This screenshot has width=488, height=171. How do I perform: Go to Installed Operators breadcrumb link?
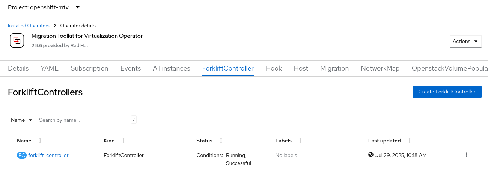pyautogui.click(x=29, y=25)
